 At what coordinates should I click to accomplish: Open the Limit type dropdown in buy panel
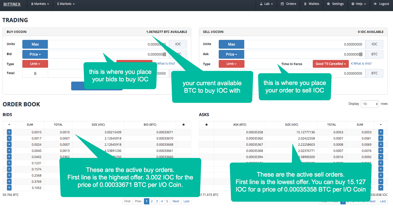click(x=35, y=64)
